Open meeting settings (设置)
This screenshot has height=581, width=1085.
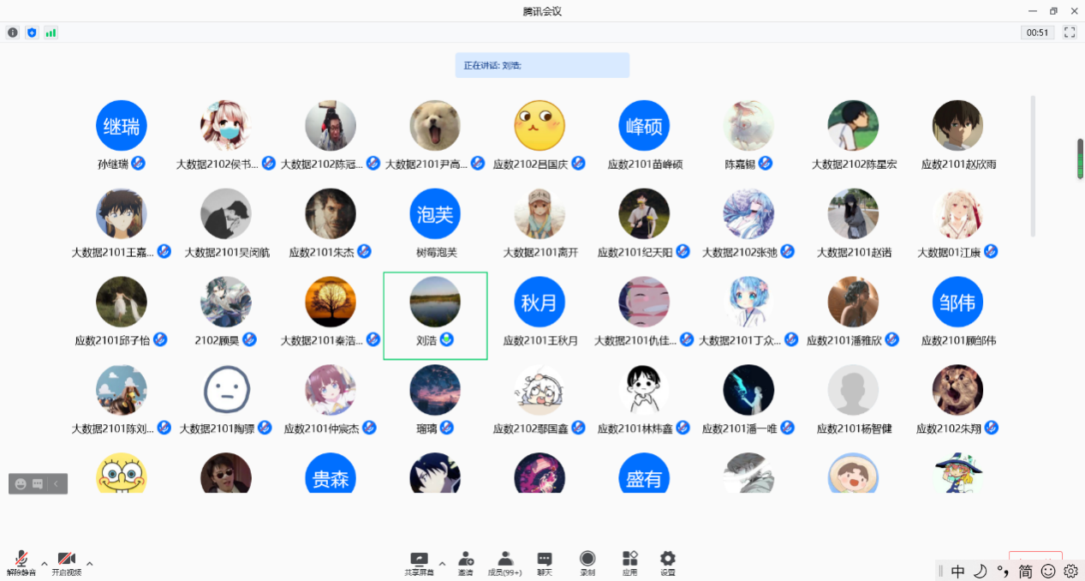point(668,562)
